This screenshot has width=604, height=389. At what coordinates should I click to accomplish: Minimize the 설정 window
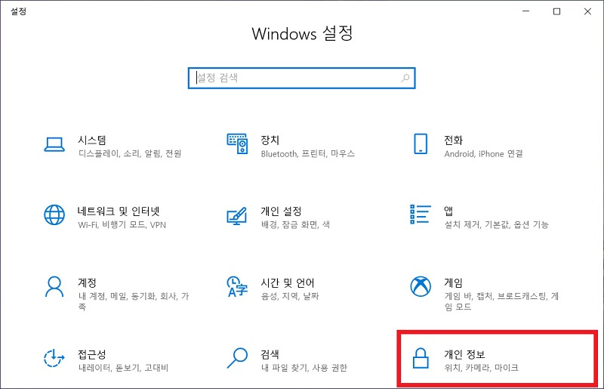tap(525, 11)
